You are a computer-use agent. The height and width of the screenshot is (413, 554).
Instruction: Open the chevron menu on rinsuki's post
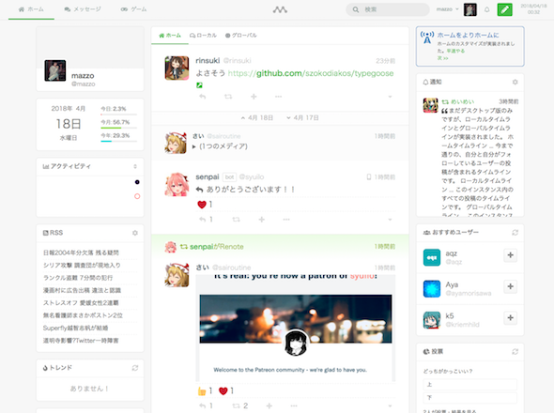(390, 97)
